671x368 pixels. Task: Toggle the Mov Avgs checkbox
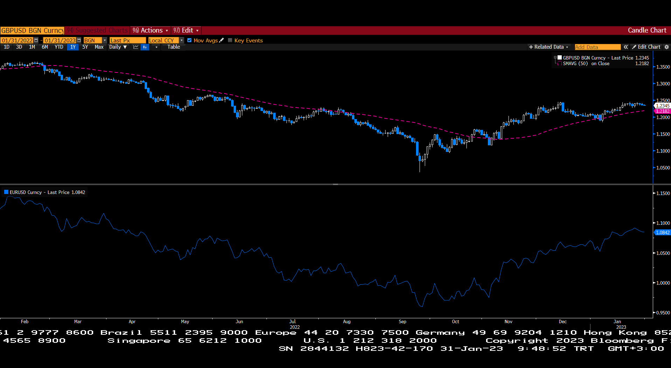(189, 40)
